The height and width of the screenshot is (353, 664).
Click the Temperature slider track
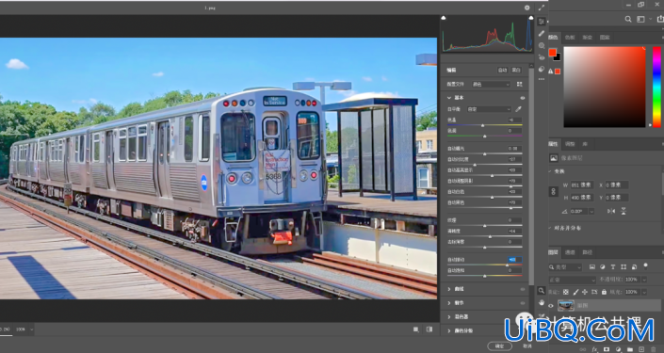[485, 125]
